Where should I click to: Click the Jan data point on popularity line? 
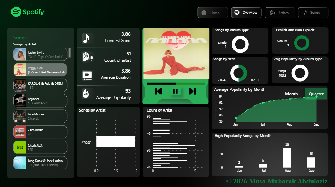[236, 118]
